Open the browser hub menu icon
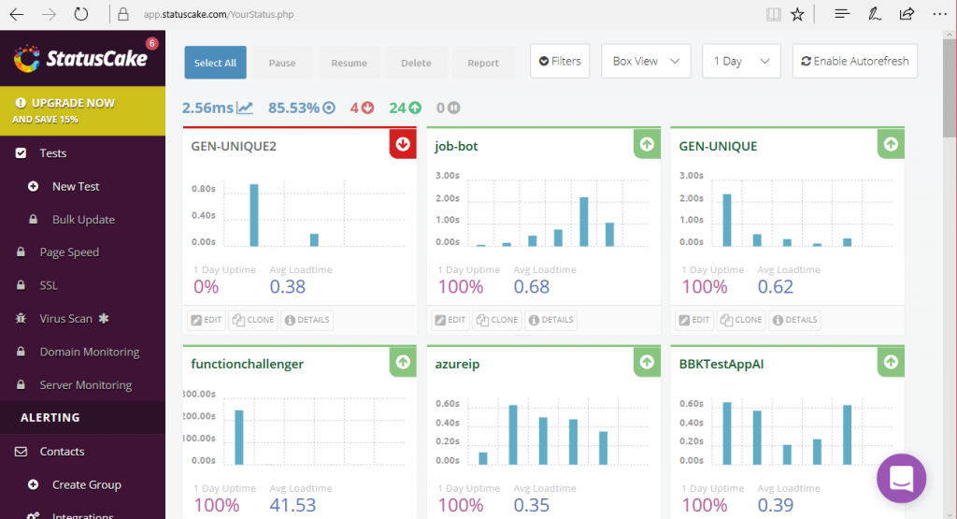 [842, 14]
